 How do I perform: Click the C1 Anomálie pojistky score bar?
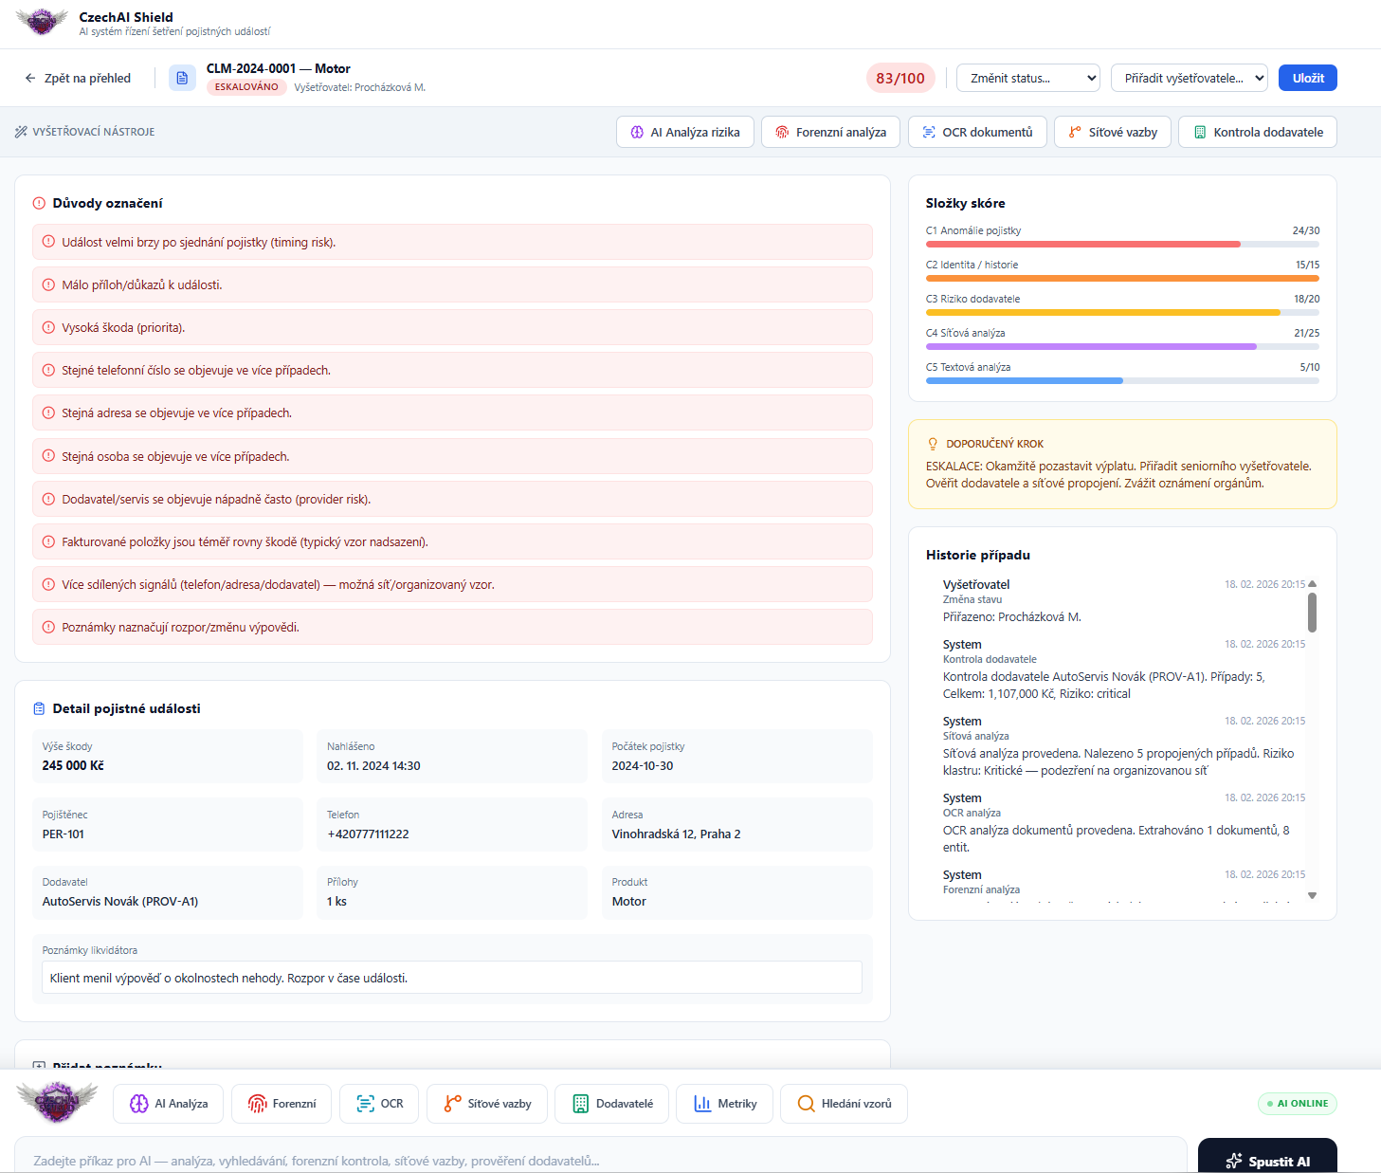(1122, 244)
